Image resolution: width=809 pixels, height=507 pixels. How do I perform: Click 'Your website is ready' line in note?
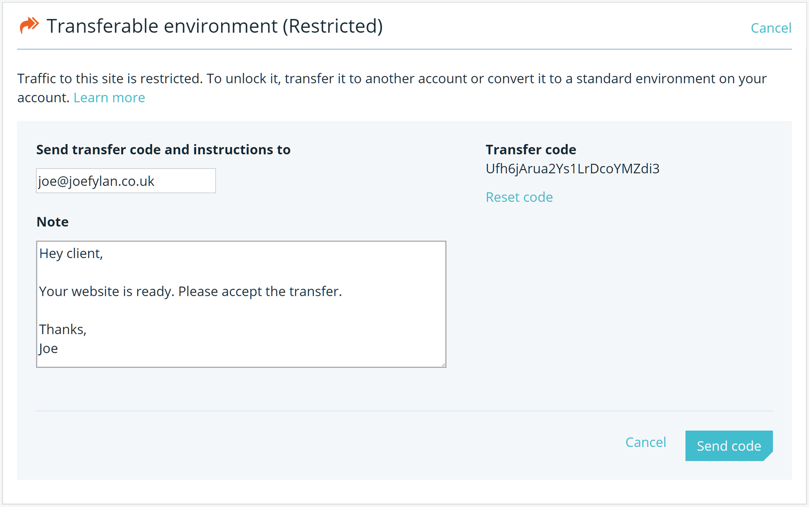click(191, 291)
